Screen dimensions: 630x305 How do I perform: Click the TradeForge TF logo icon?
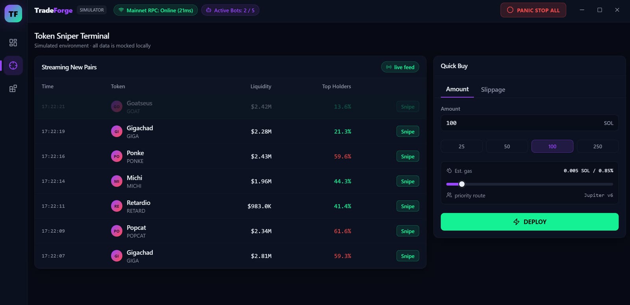coord(13,14)
